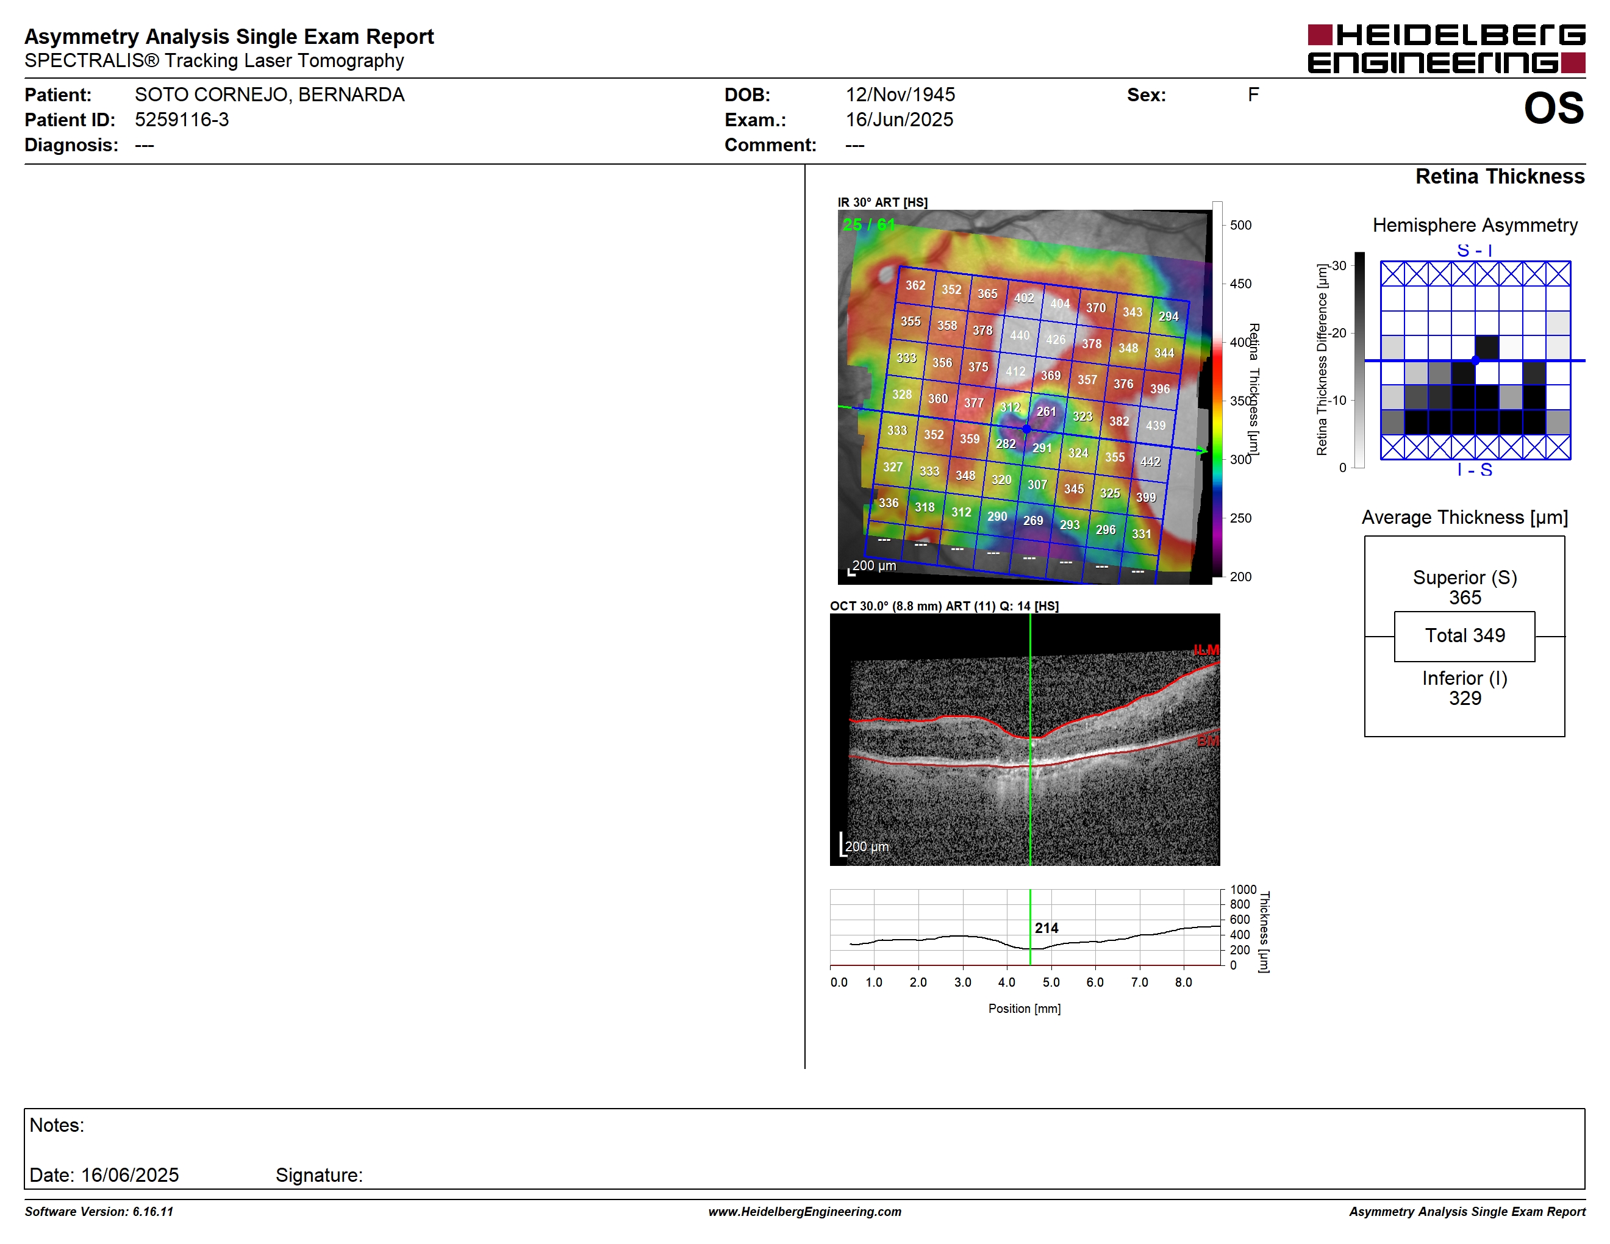Viewport: 1610px width, 1244px height.
Task: Click Software Version: 6.16.11 footer text
Action: pos(99,1212)
